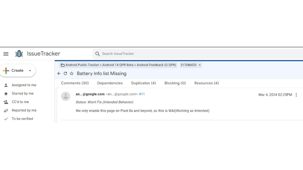Click the CC'd to me people icon
The height and width of the screenshot is (170, 303).
[6, 102]
